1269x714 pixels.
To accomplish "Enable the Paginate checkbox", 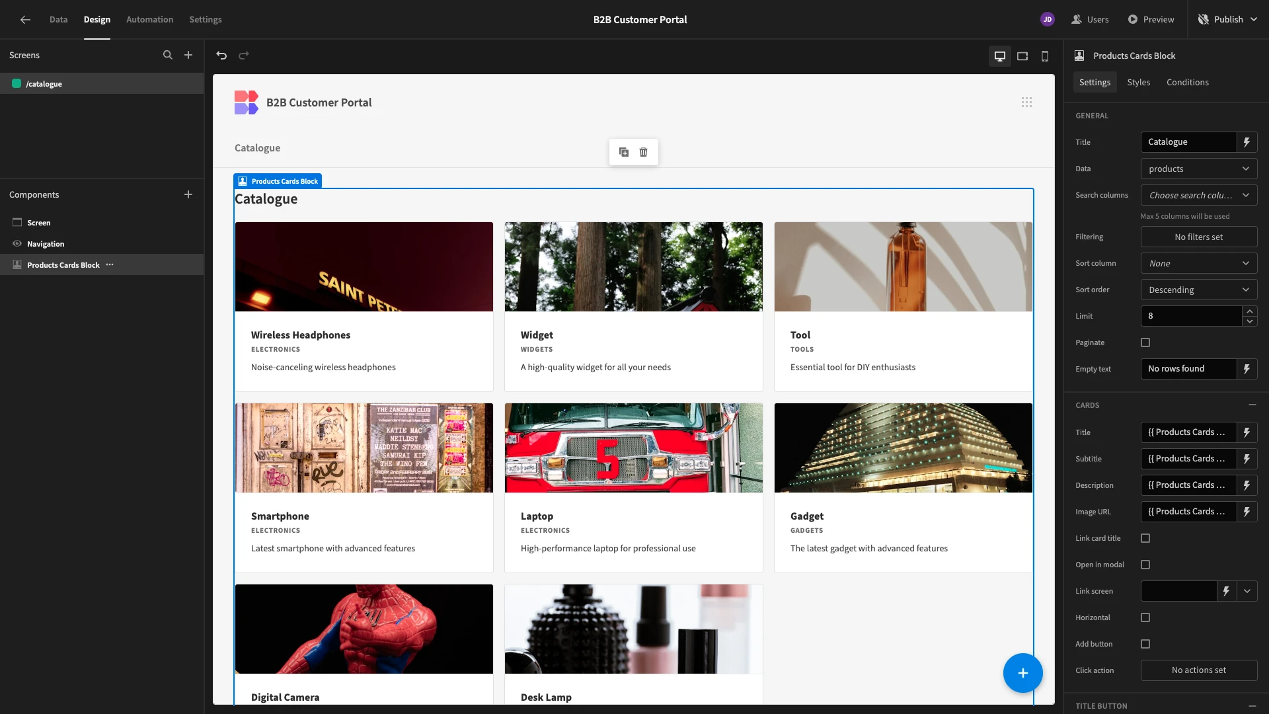I will tap(1145, 342).
